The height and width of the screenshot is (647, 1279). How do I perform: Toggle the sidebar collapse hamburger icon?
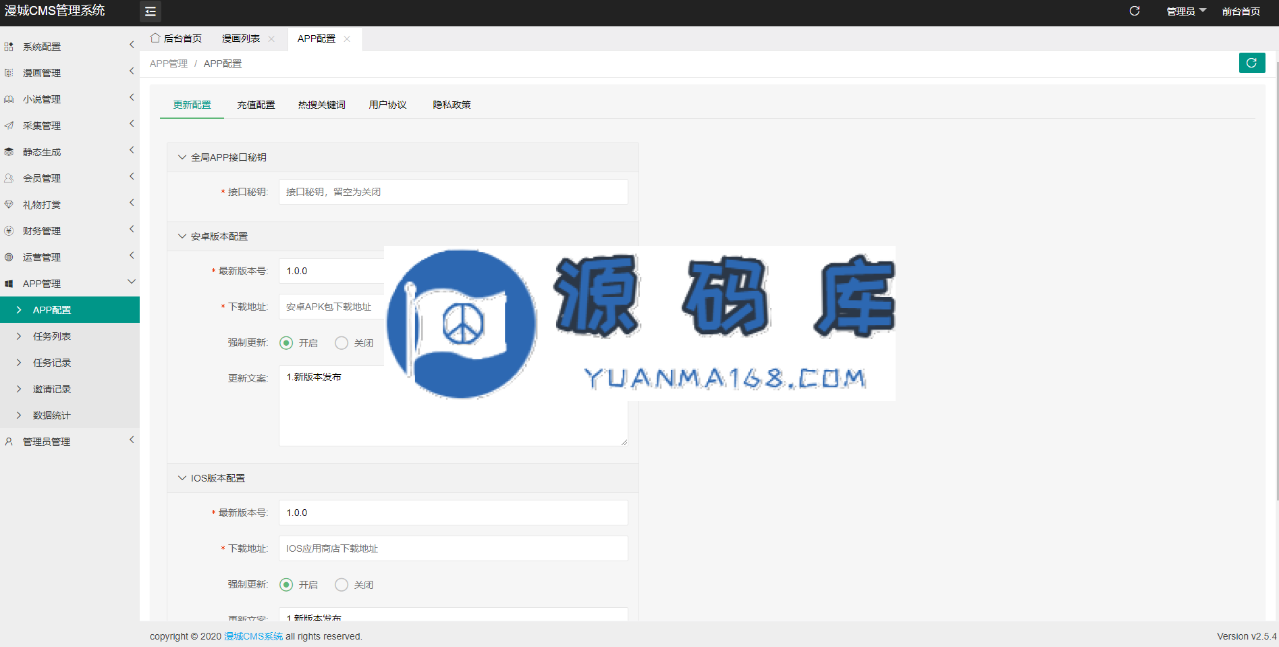151,11
